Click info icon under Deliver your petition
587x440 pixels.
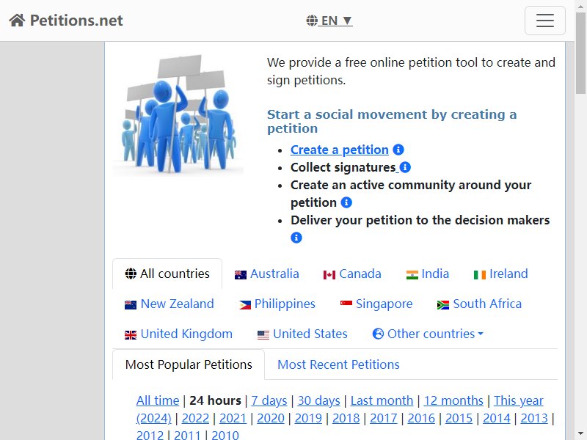296,238
